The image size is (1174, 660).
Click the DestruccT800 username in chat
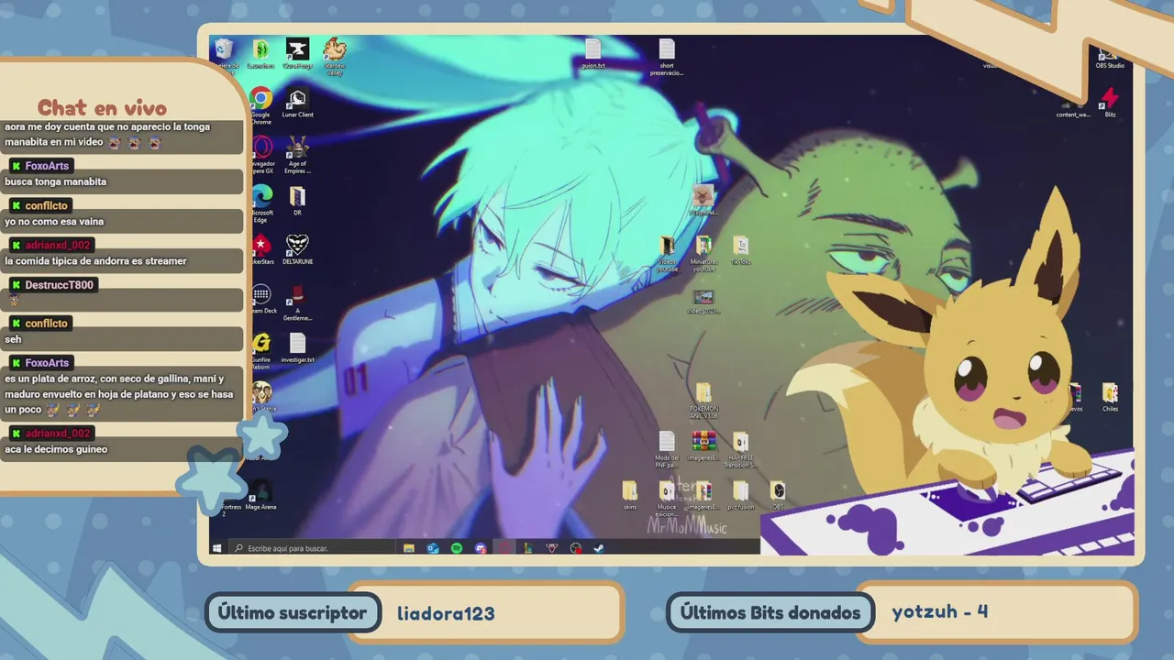click(x=59, y=285)
